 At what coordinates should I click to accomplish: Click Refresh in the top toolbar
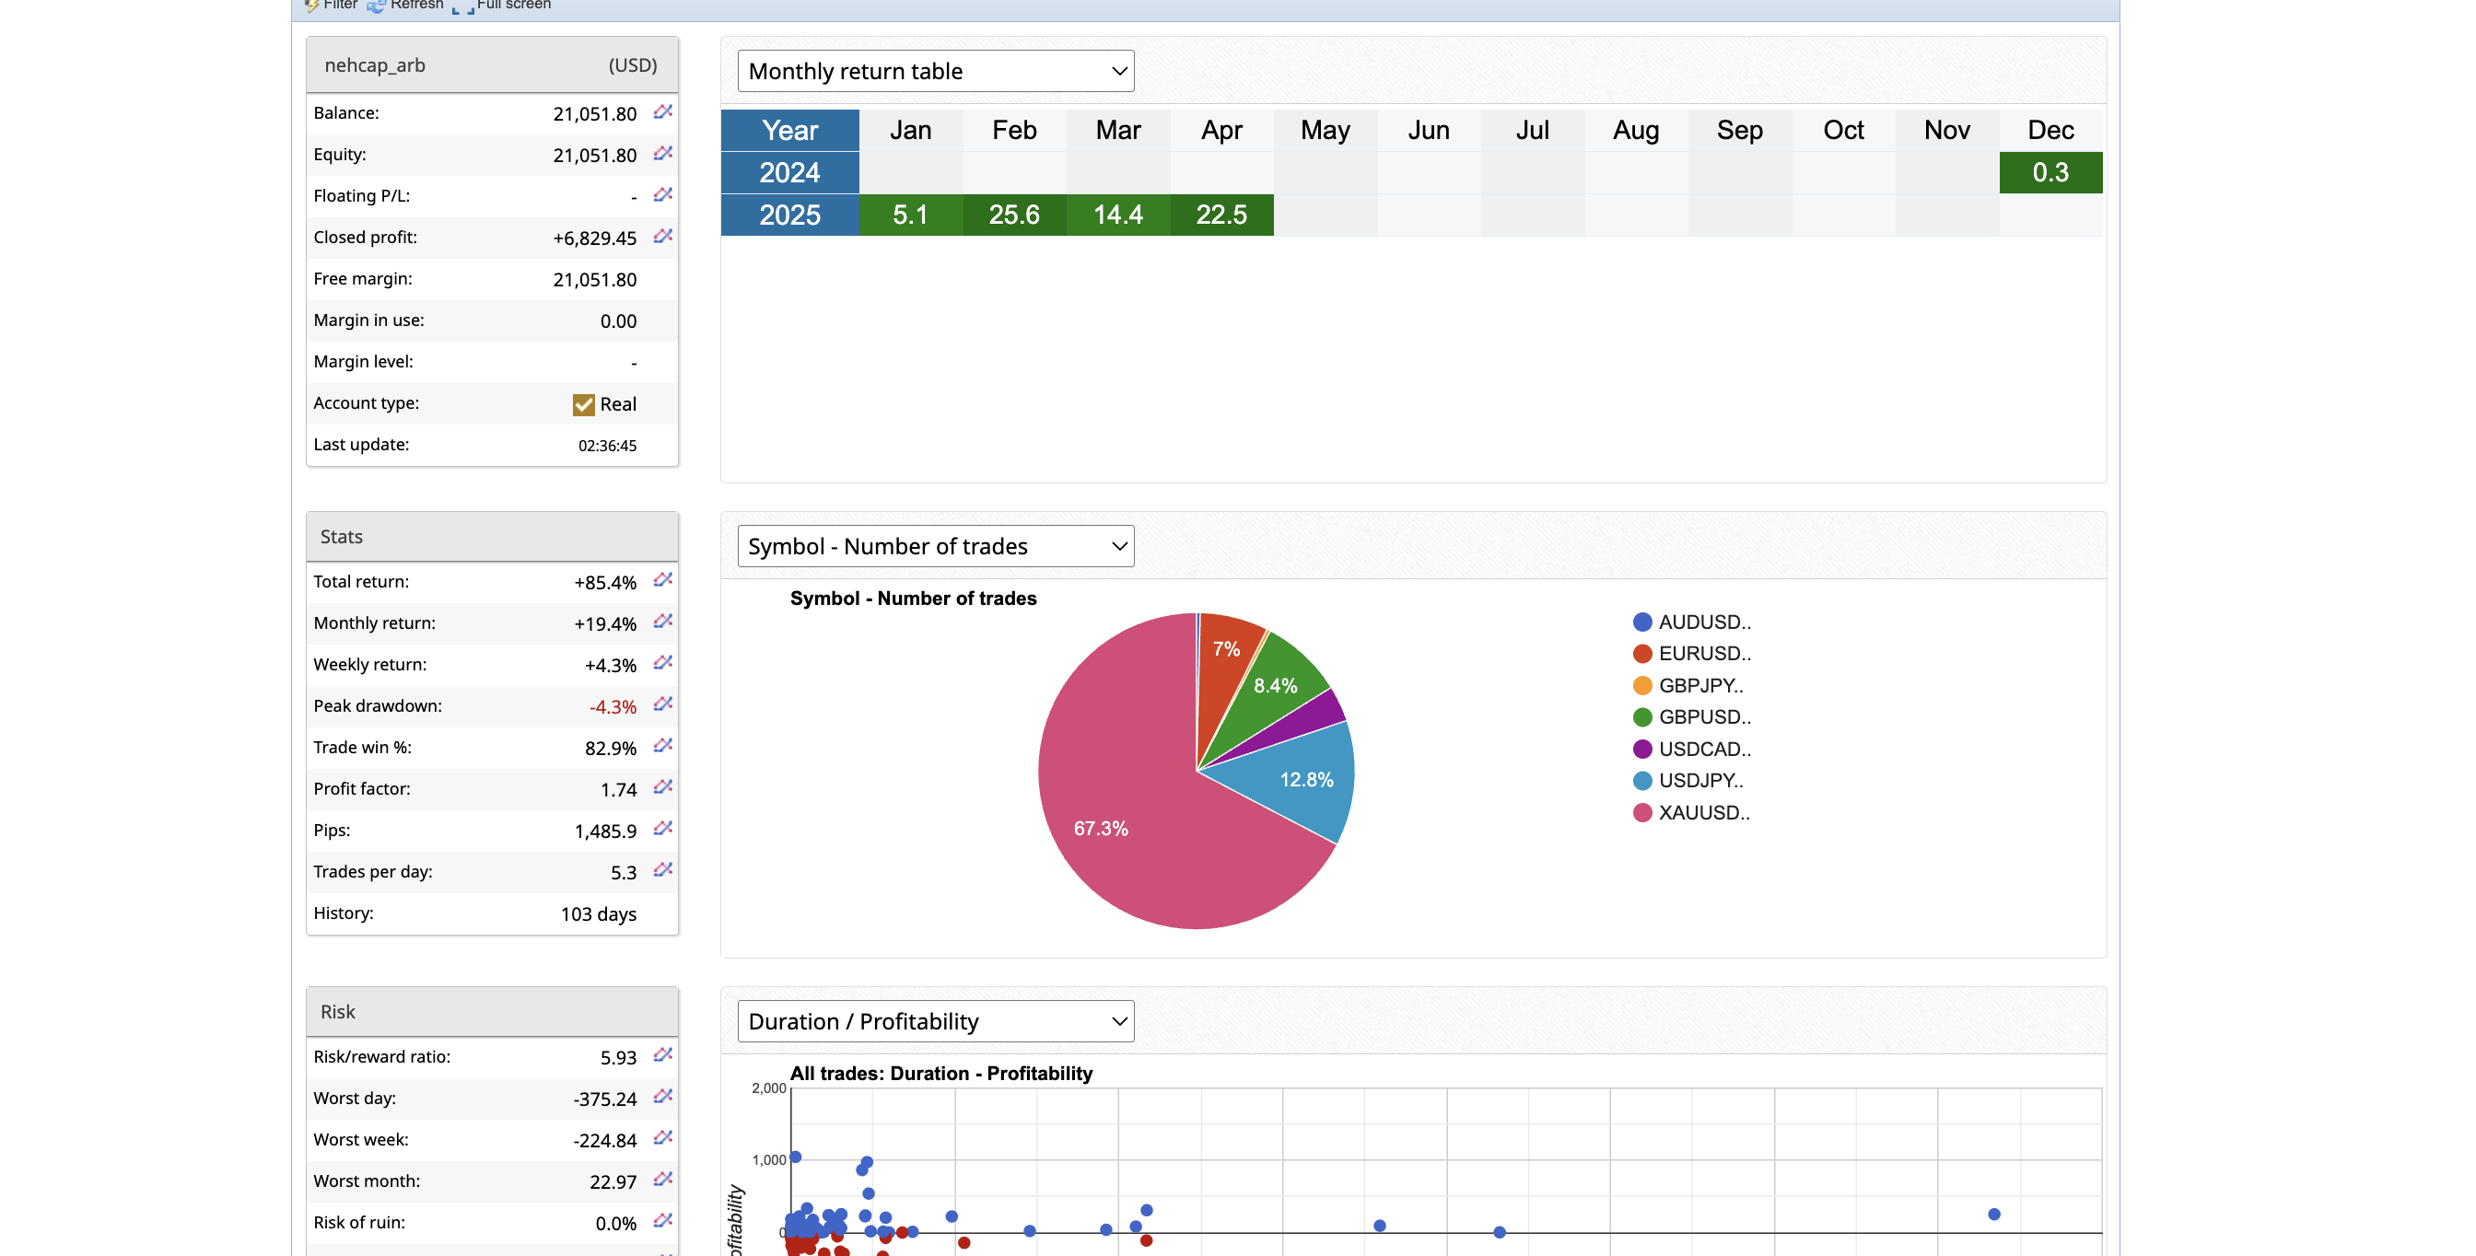(405, 6)
